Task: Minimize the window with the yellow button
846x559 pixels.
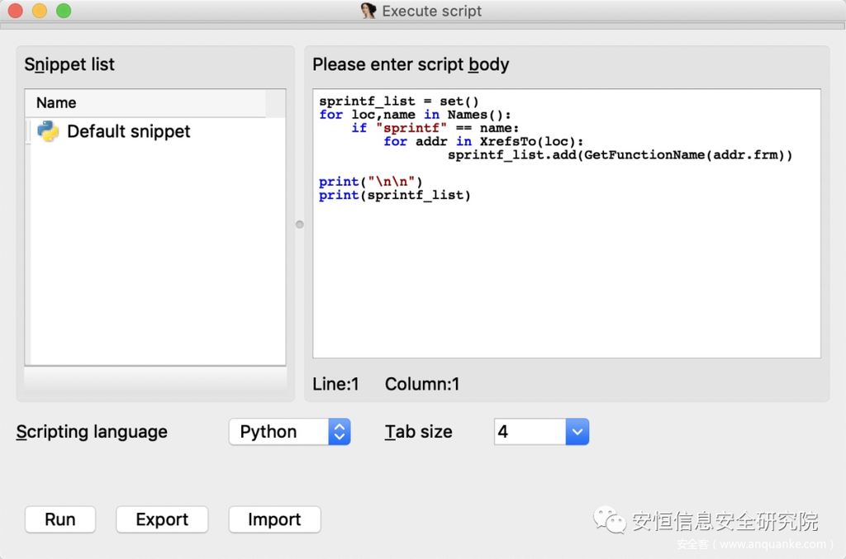Action: 40,12
